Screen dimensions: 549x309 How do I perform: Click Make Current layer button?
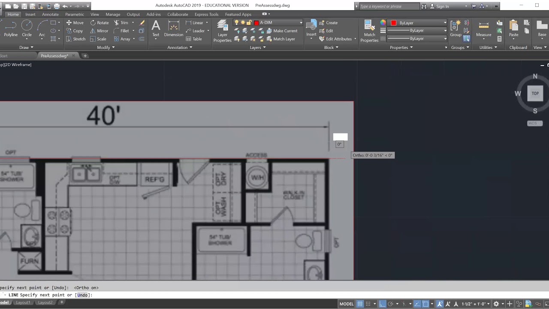coord(282,31)
